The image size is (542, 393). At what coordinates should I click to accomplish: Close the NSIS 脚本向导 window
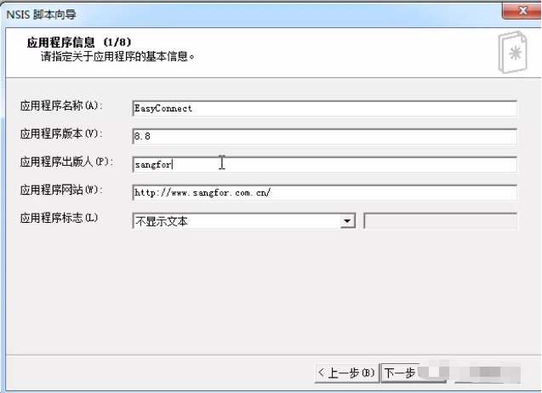pos(522,11)
